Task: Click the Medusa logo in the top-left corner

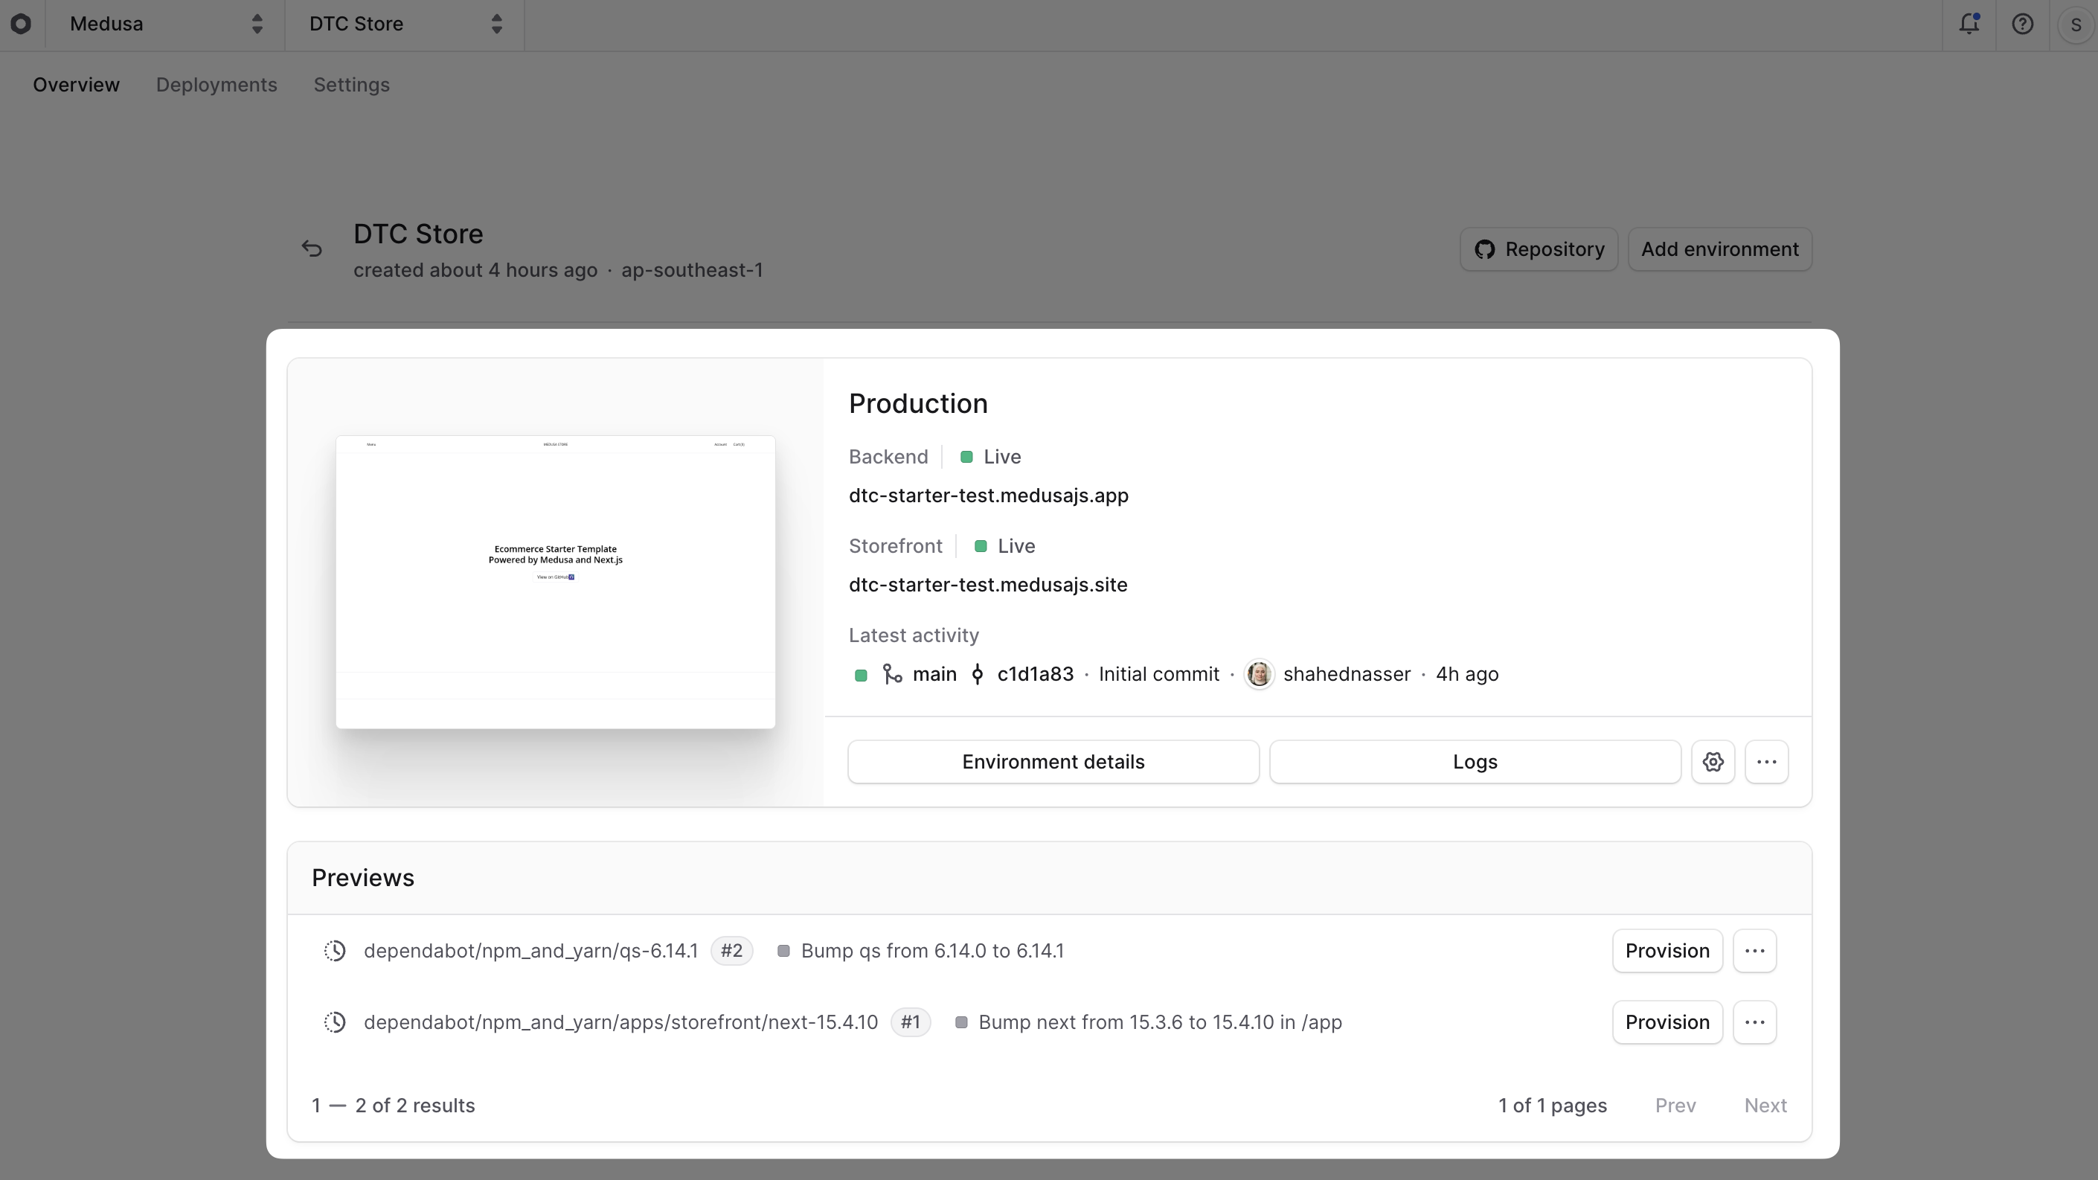Action: click(21, 25)
